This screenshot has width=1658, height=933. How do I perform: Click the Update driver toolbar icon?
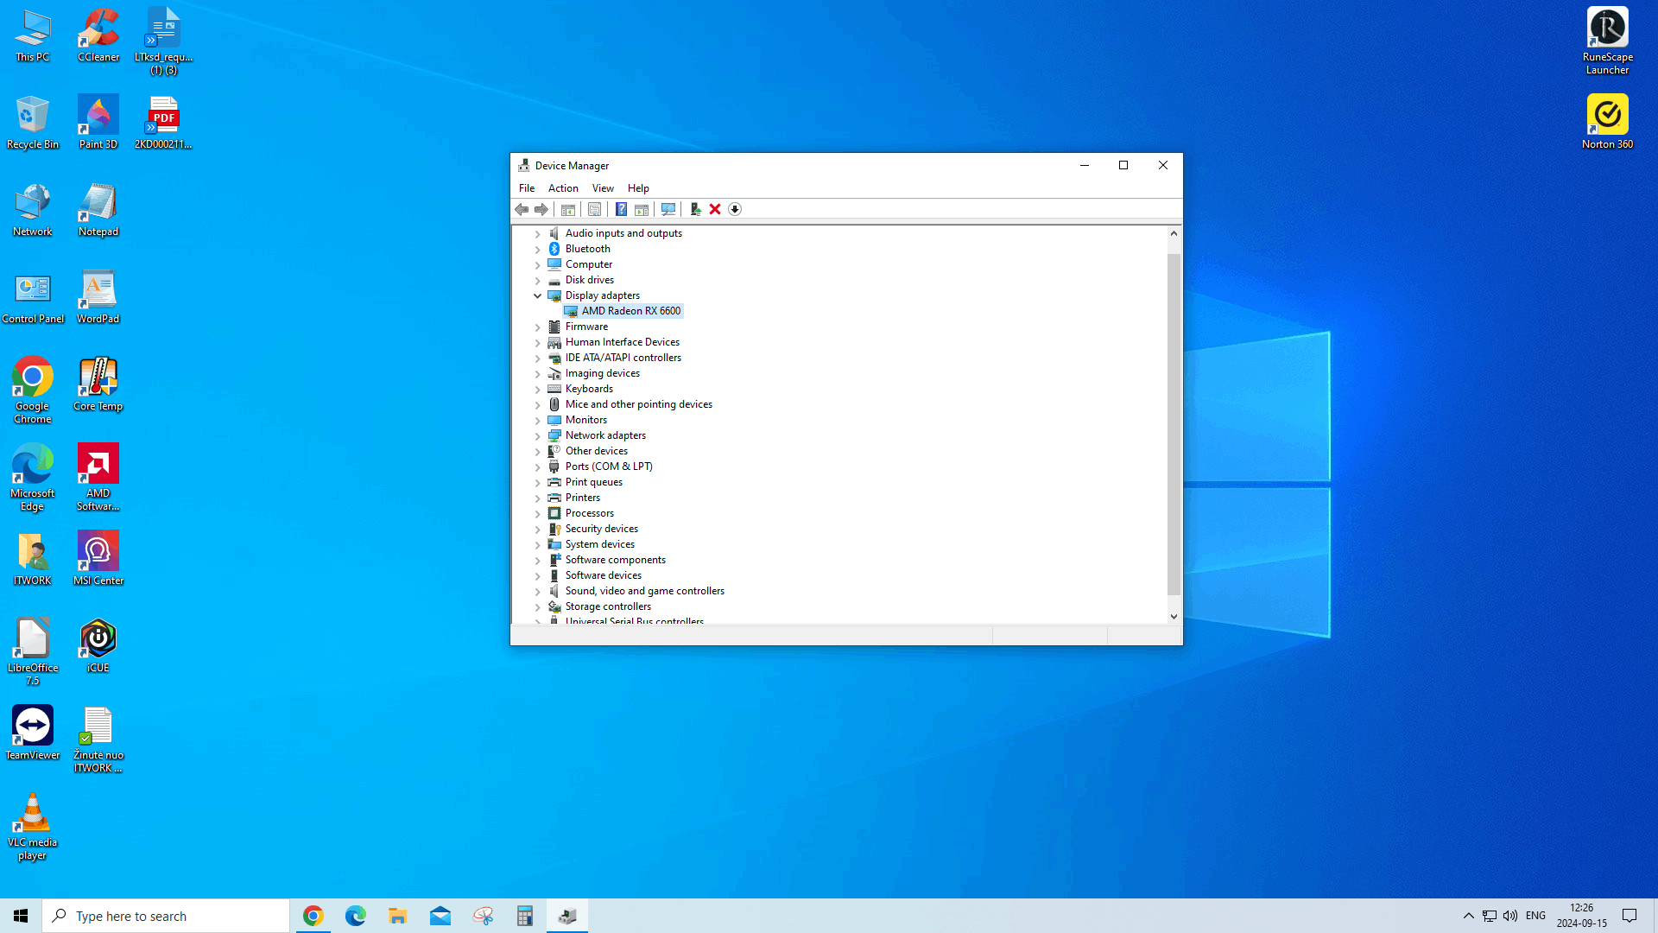[x=696, y=209]
